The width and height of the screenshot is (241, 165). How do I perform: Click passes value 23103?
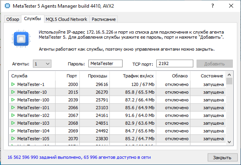[x=102, y=107]
